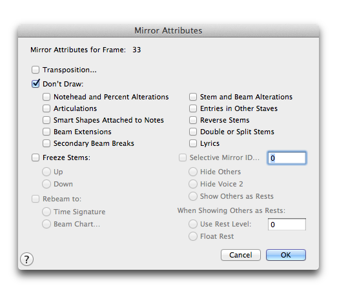Choose the Show Others as Rests option
The width and height of the screenshot is (337, 293).
[x=193, y=196]
